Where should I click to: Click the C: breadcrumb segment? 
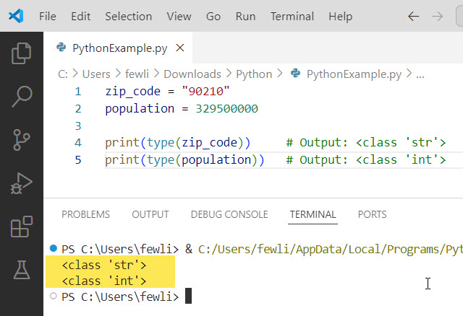pyautogui.click(x=63, y=74)
